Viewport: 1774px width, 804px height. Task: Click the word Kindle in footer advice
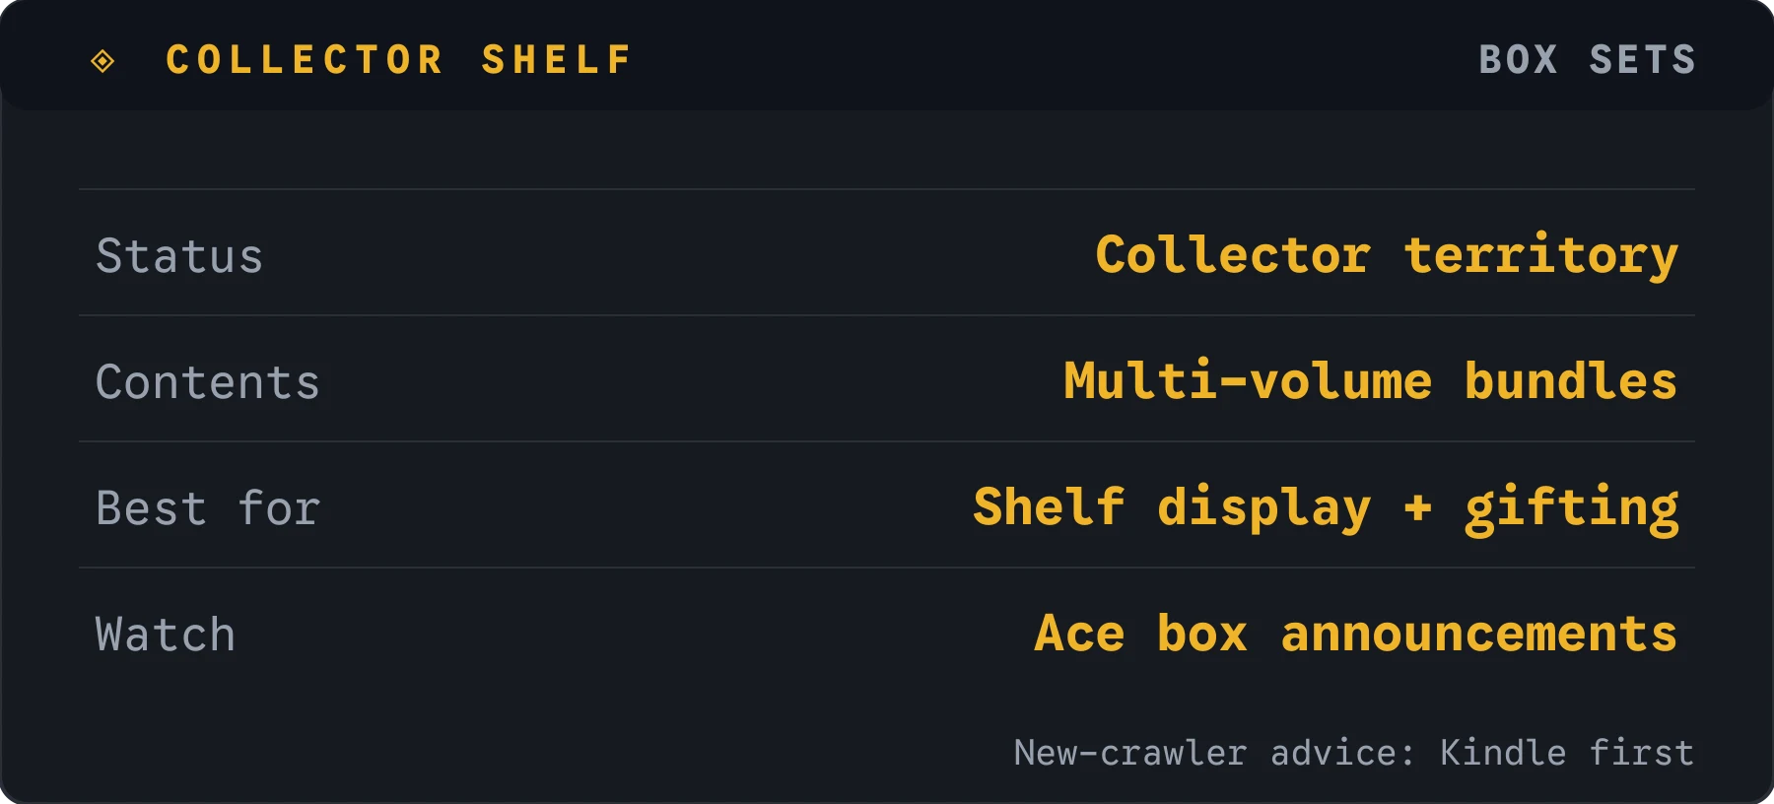1503,753
